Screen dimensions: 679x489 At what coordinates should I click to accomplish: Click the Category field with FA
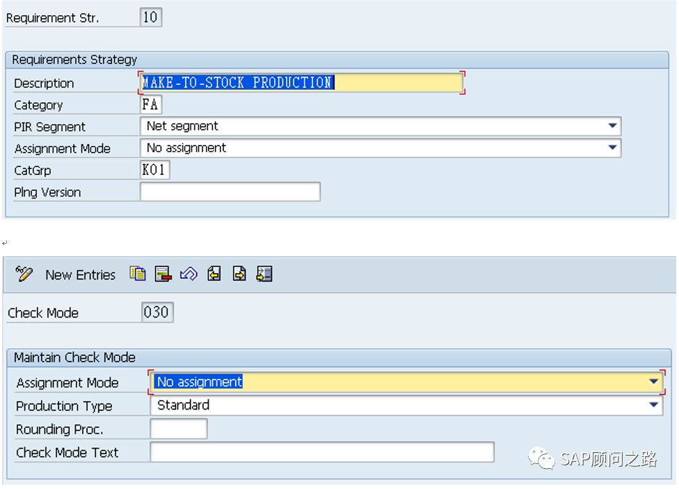151,104
